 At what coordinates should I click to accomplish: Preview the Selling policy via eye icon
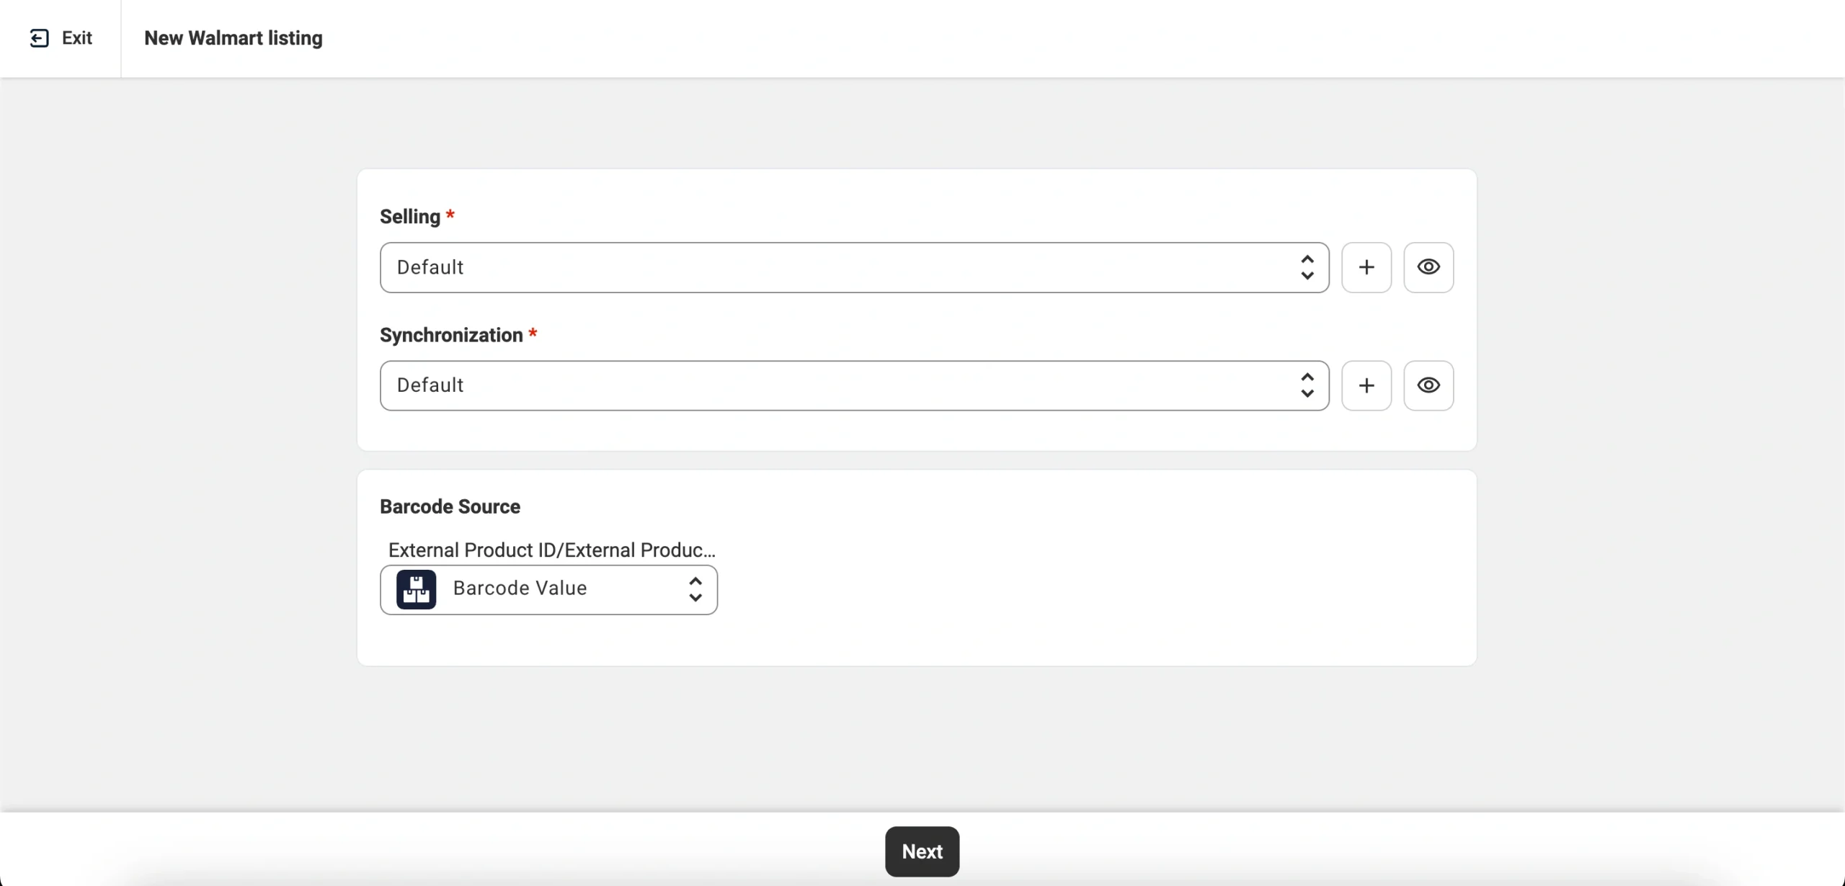[1428, 267]
